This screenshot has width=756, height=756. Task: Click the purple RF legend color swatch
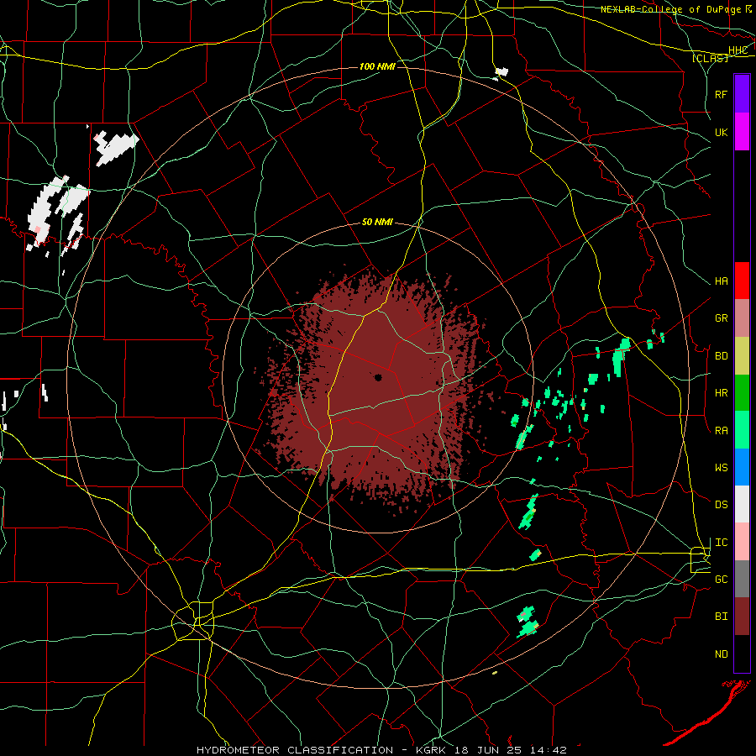(742, 94)
